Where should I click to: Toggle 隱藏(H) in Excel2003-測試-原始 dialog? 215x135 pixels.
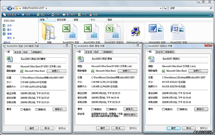tap(112, 109)
